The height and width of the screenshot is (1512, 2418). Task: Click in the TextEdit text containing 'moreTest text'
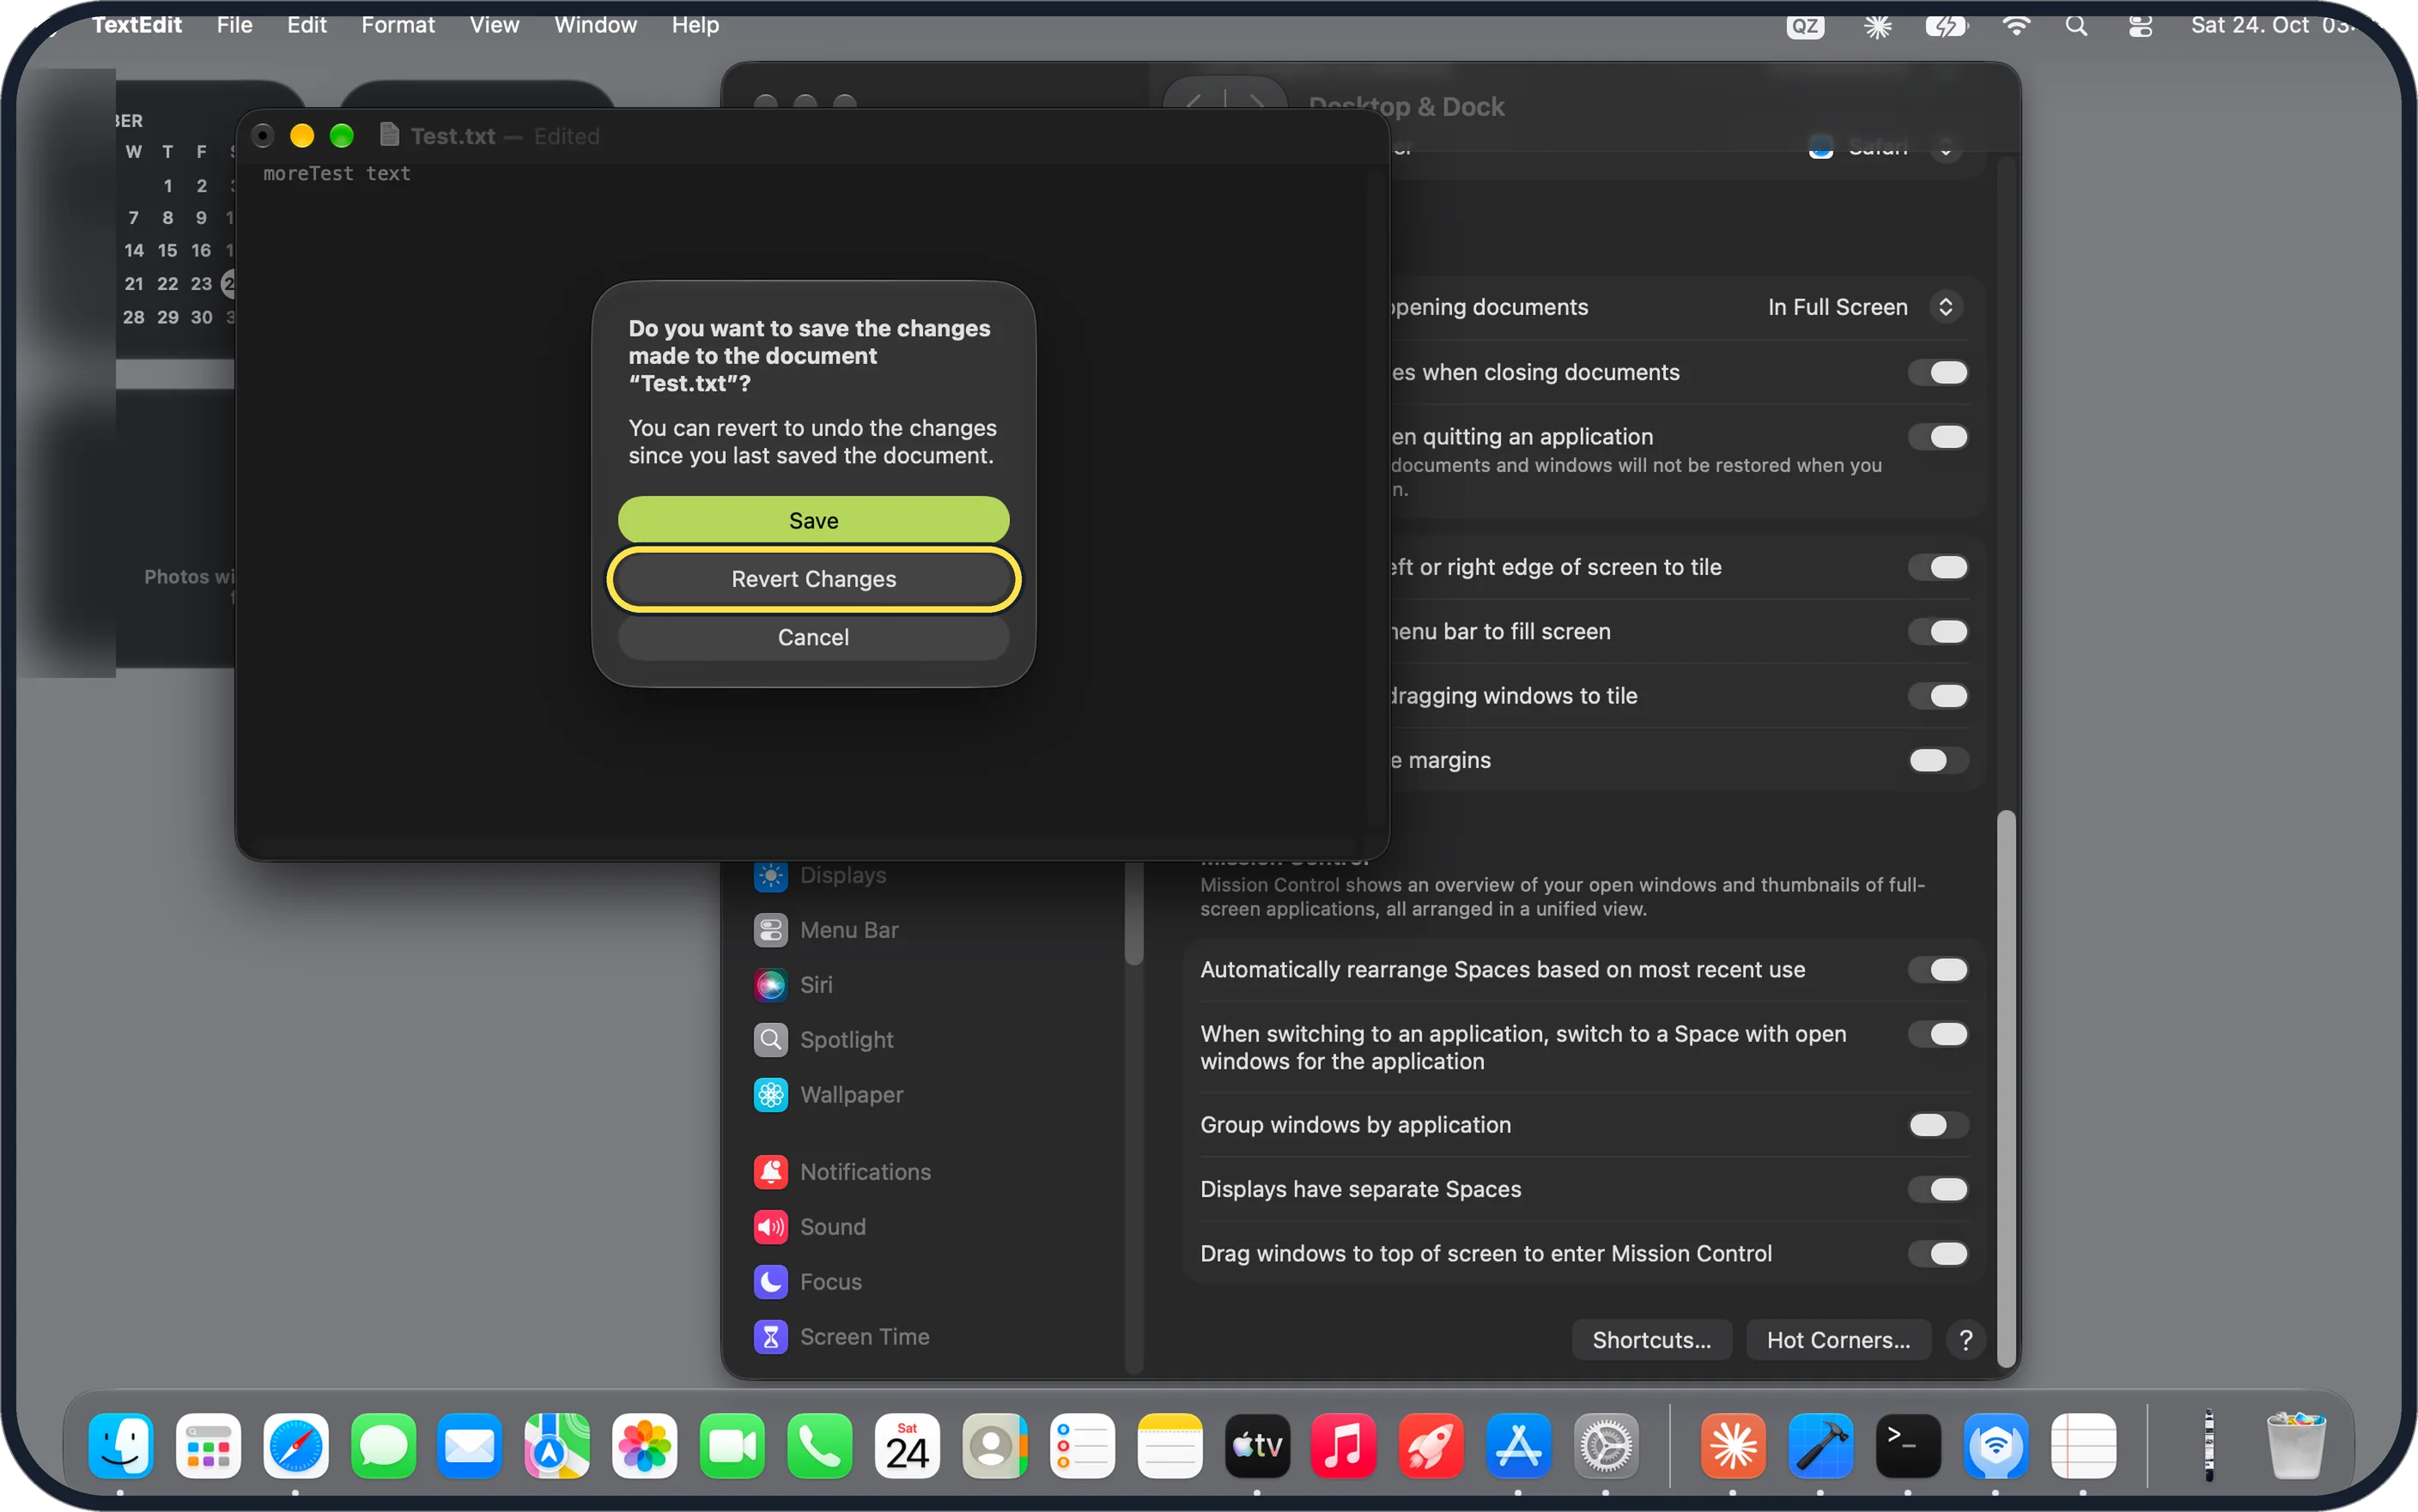pos(336,173)
